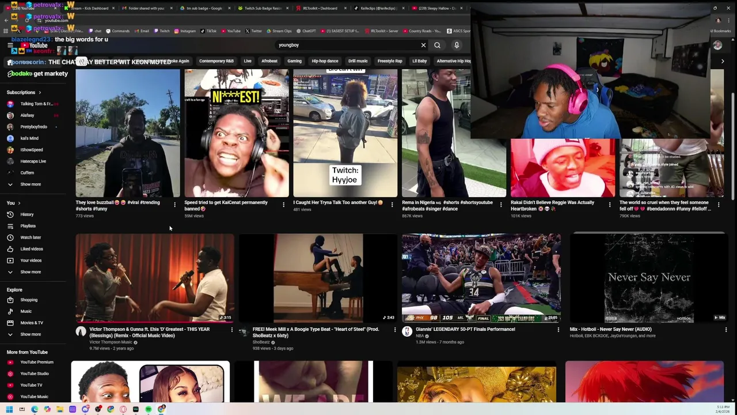Open options menu for Giannis 50-PT video
The image size is (737, 415).
click(558, 330)
